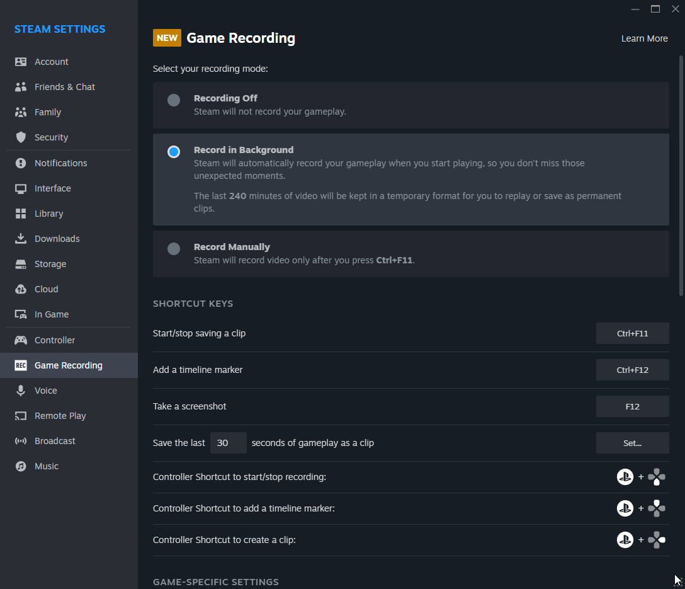Click 'seconds of gameplay as a clip' text
685x589 pixels.
click(x=313, y=443)
